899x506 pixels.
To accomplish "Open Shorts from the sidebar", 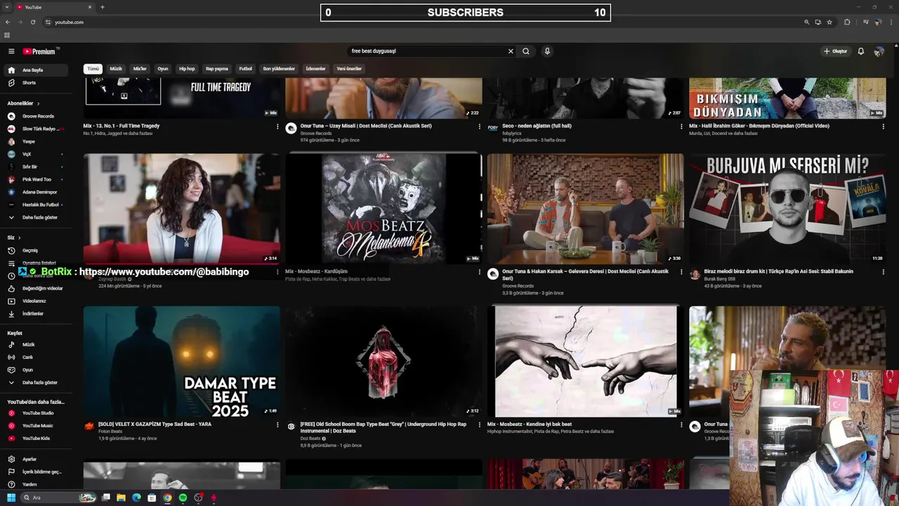I will 37,83.
